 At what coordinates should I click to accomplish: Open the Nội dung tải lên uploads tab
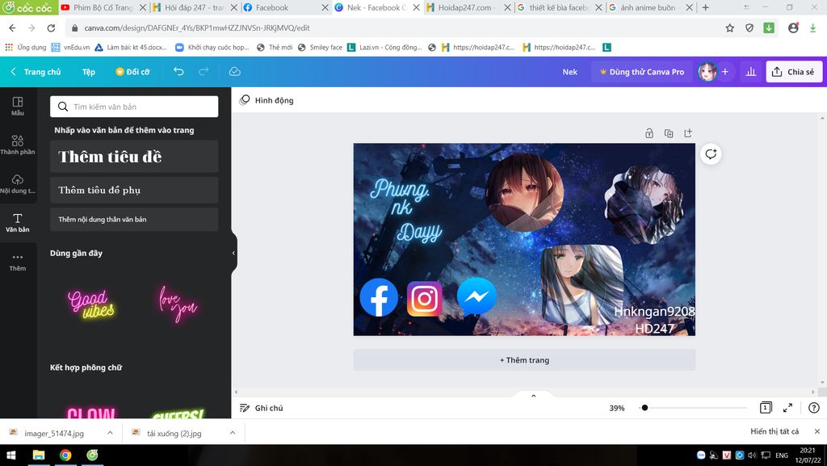(x=18, y=183)
